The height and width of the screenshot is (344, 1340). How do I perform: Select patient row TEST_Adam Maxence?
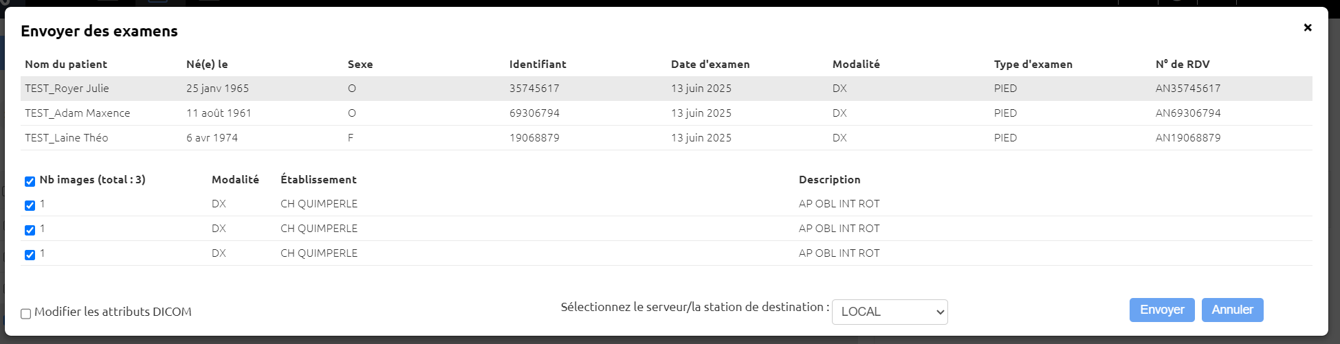point(666,113)
